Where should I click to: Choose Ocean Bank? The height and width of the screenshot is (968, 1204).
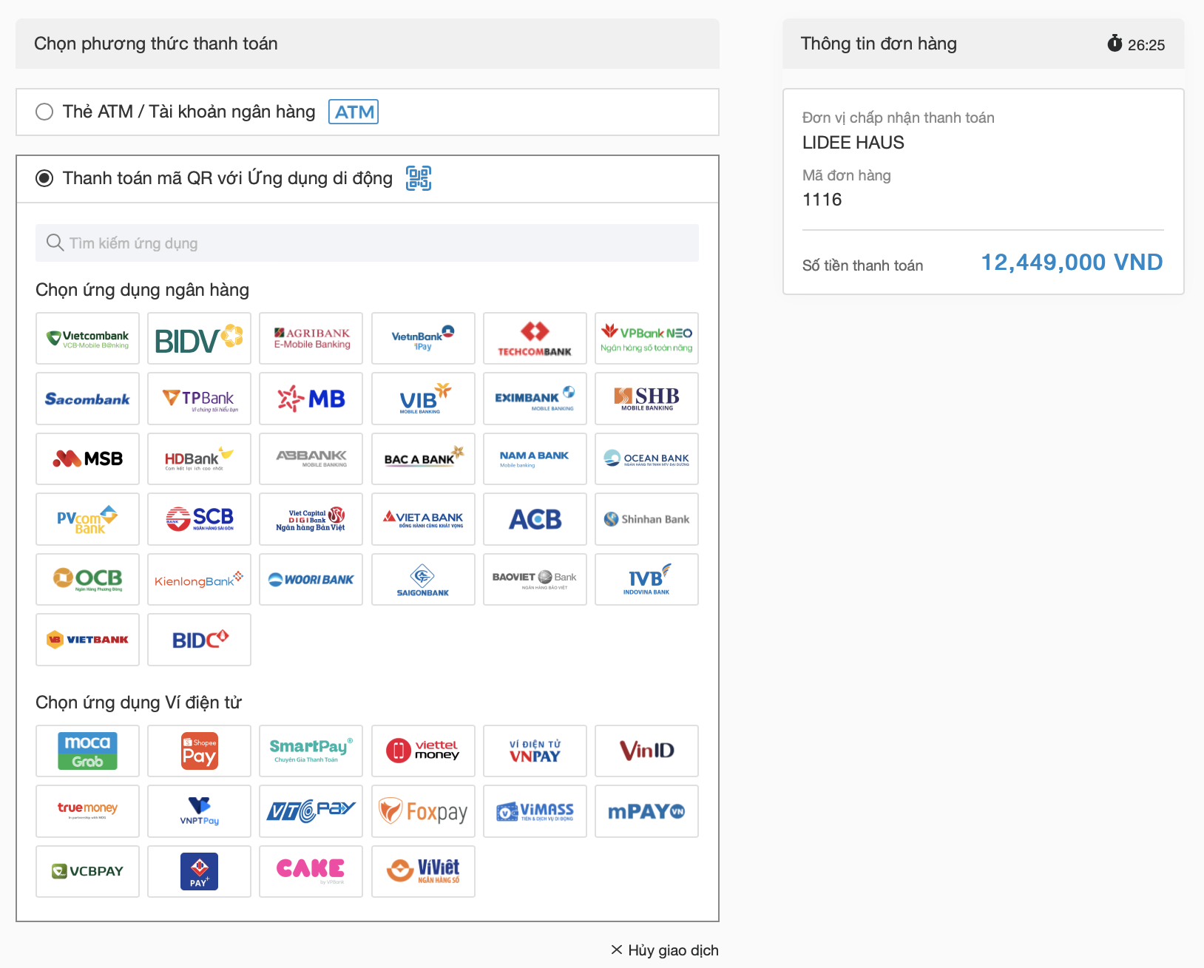646,458
